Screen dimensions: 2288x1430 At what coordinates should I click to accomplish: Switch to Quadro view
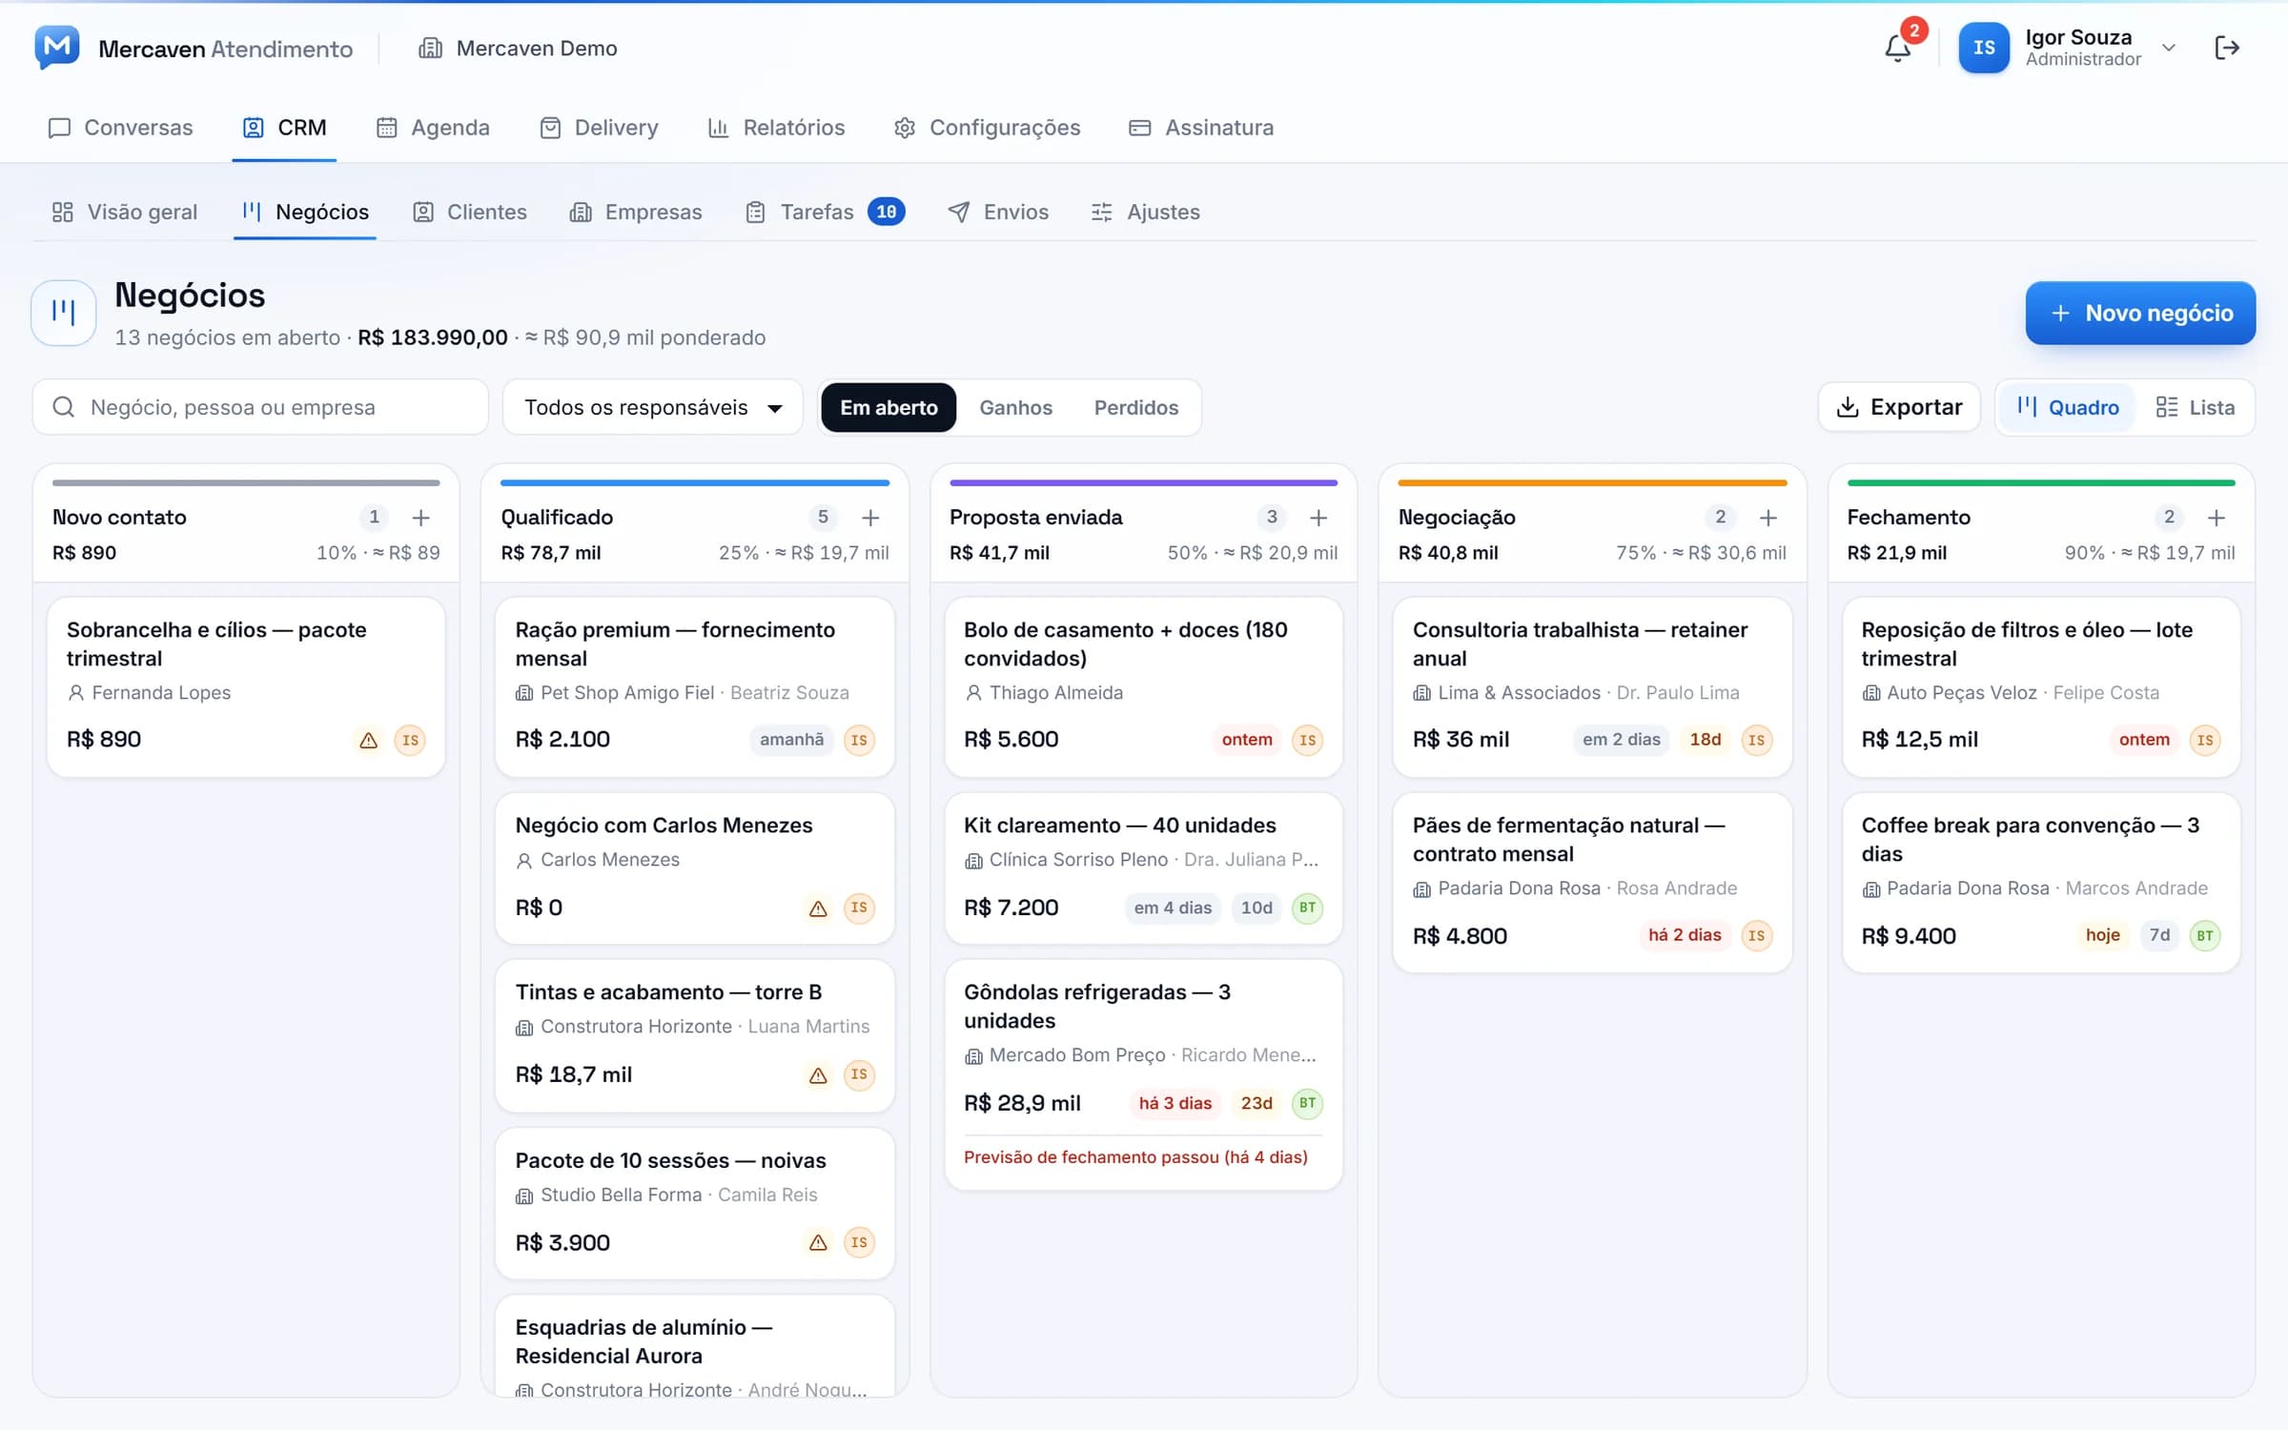2067,407
